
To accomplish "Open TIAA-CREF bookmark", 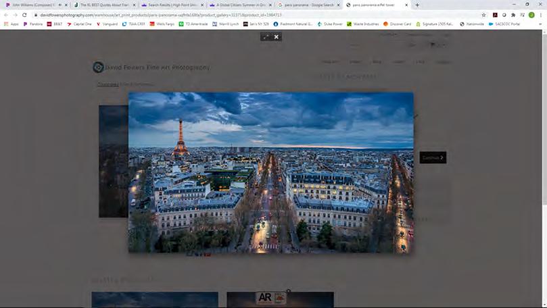I will click(134, 24).
